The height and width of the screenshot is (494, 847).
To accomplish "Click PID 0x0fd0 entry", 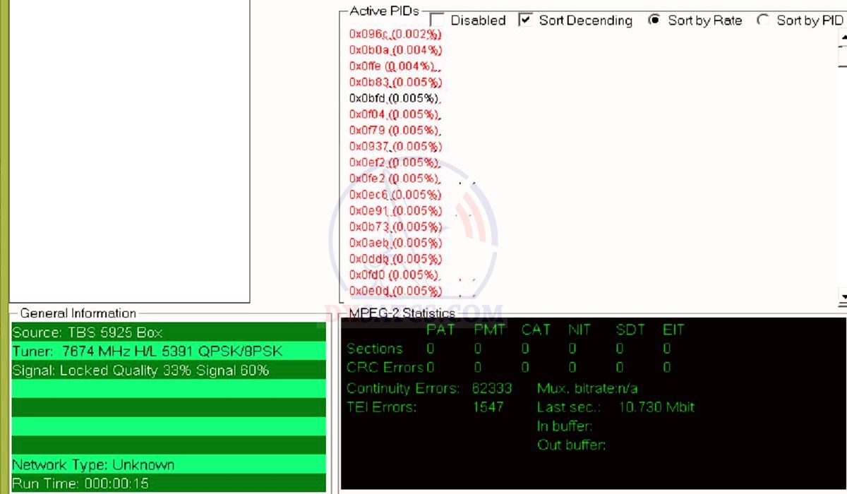I will tap(395, 275).
